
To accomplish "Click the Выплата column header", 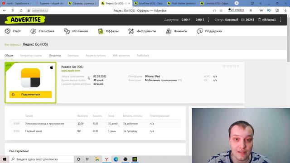I will 82,116.
